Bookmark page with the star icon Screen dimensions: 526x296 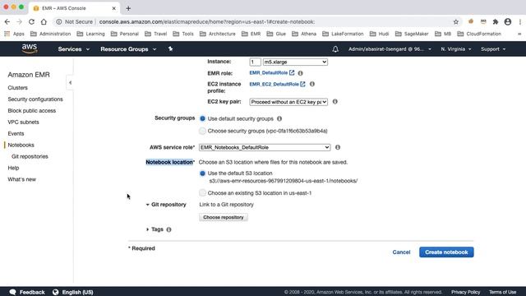click(456, 22)
